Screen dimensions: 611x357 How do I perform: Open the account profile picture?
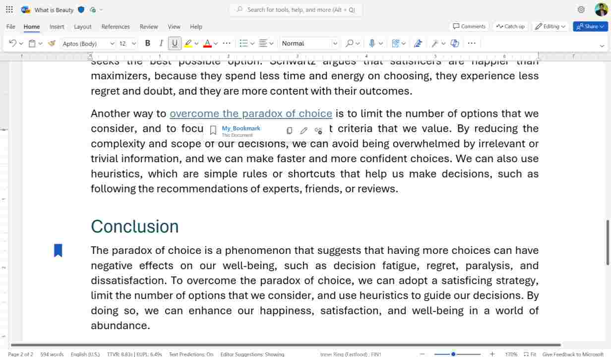tap(601, 9)
